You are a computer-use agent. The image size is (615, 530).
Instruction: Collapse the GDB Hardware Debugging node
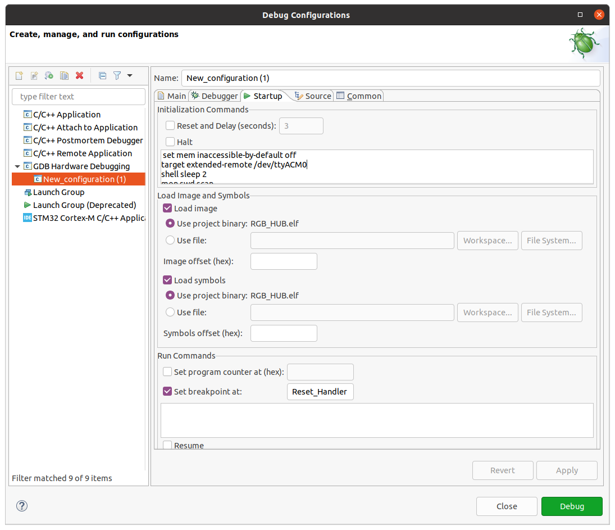(17, 166)
